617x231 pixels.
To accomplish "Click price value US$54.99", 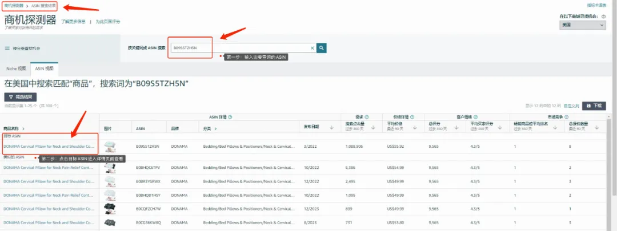I will (x=395, y=167).
